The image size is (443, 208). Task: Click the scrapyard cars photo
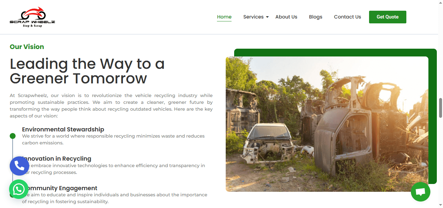click(x=327, y=124)
